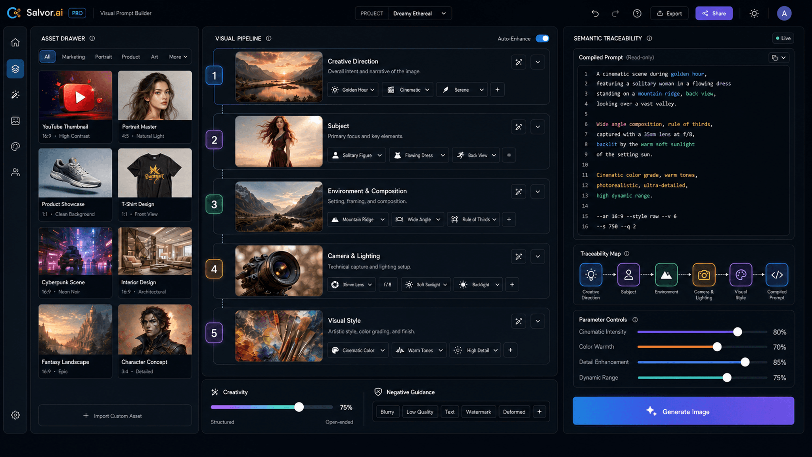Image resolution: width=812 pixels, height=457 pixels.
Task: Open the Home icon in the sidebar
Action: pyautogui.click(x=15, y=42)
